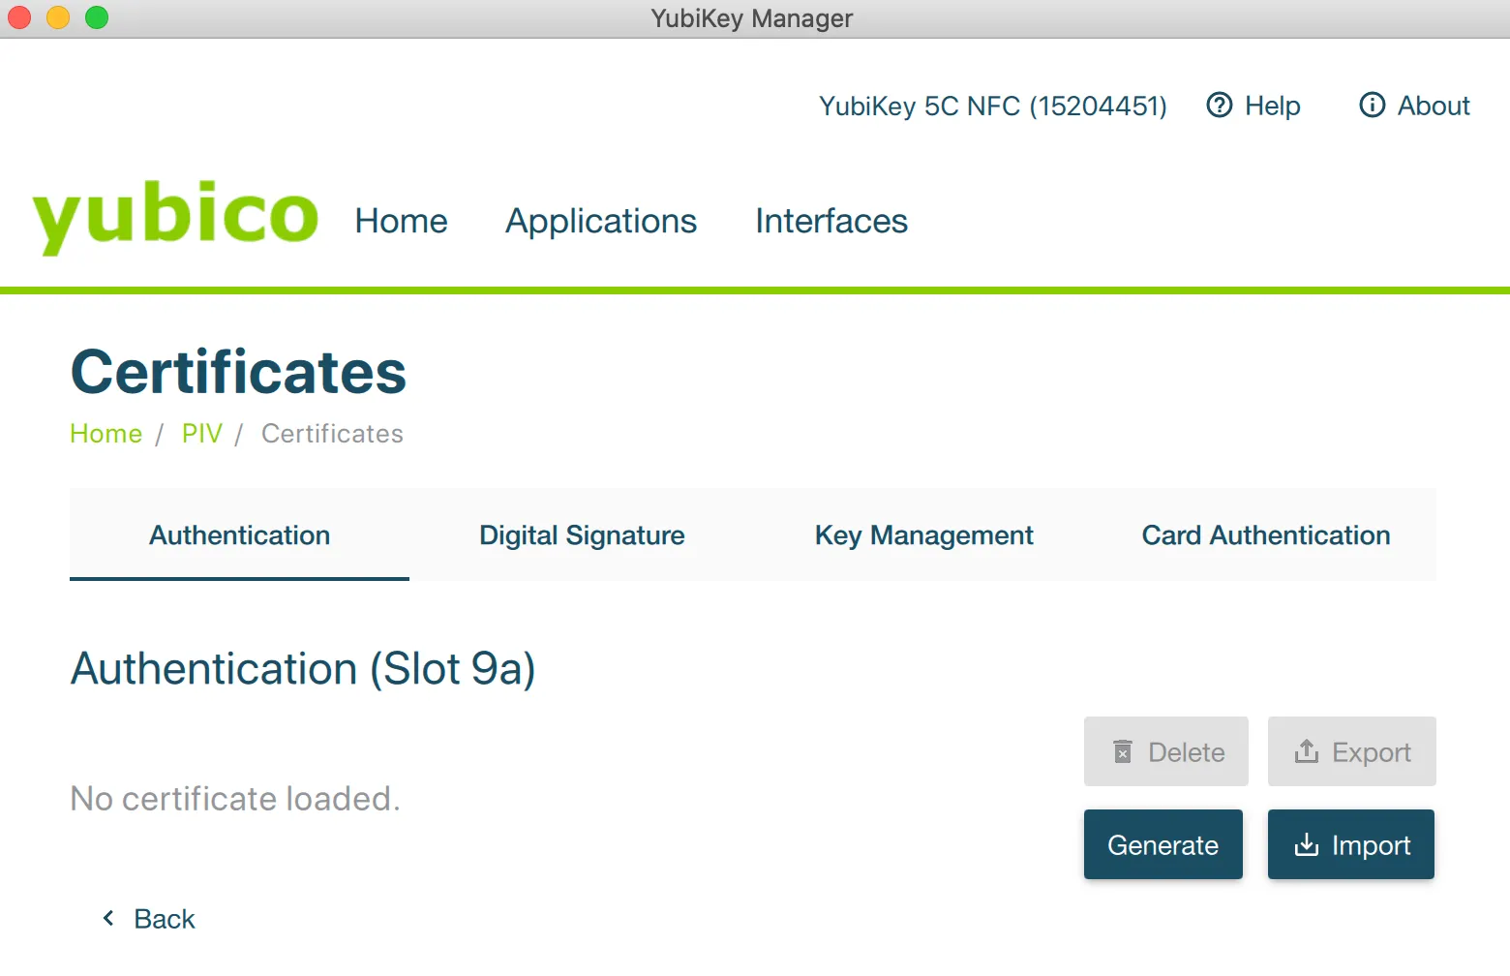Click the Delete trash can icon
This screenshot has height=976, width=1510.
pyautogui.click(x=1123, y=751)
